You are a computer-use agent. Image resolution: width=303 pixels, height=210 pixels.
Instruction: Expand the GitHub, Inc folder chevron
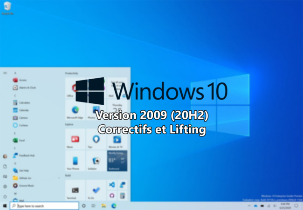click(x=59, y=178)
